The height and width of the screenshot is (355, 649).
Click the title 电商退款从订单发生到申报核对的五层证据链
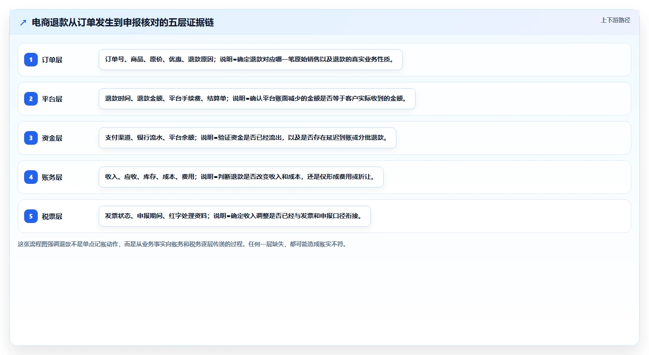click(123, 23)
